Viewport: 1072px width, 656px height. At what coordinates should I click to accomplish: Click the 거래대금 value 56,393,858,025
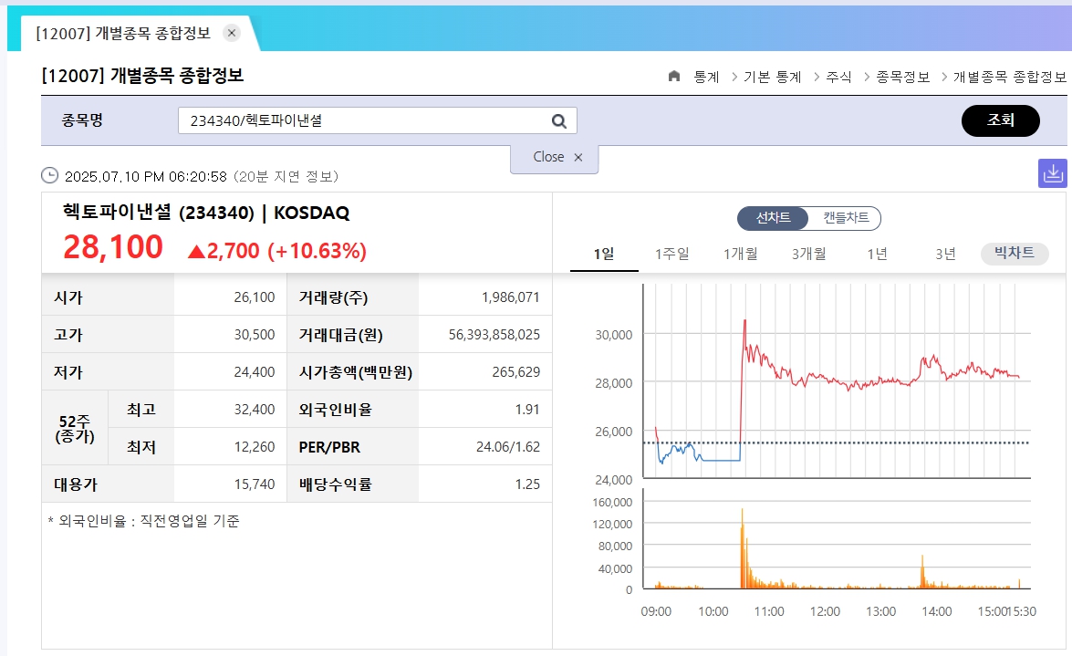tap(494, 335)
